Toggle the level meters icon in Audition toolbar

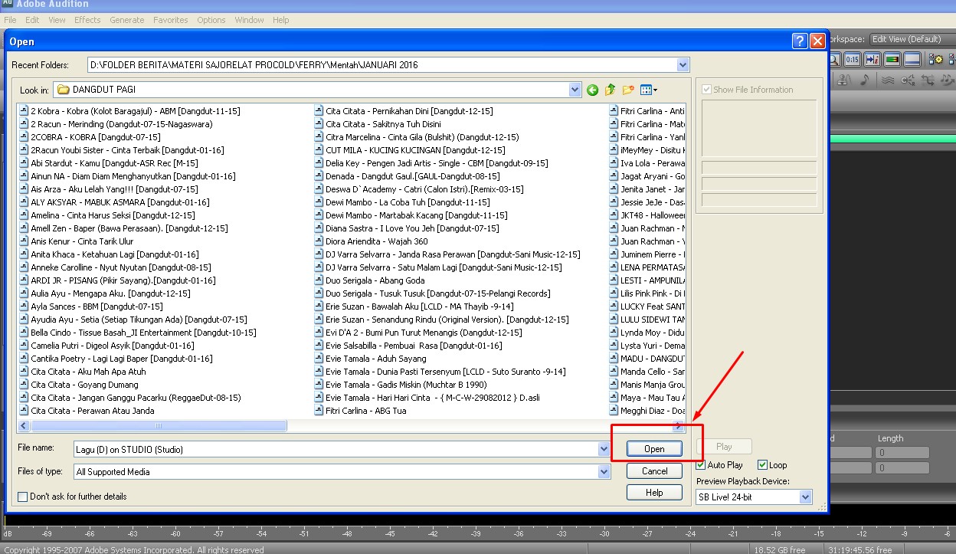point(892,59)
